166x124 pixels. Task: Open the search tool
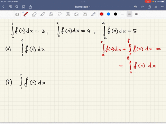(x=17, y=7)
